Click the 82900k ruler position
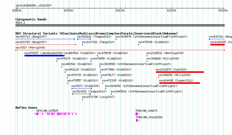Screen dimensions: 232x135 [17, 10]
